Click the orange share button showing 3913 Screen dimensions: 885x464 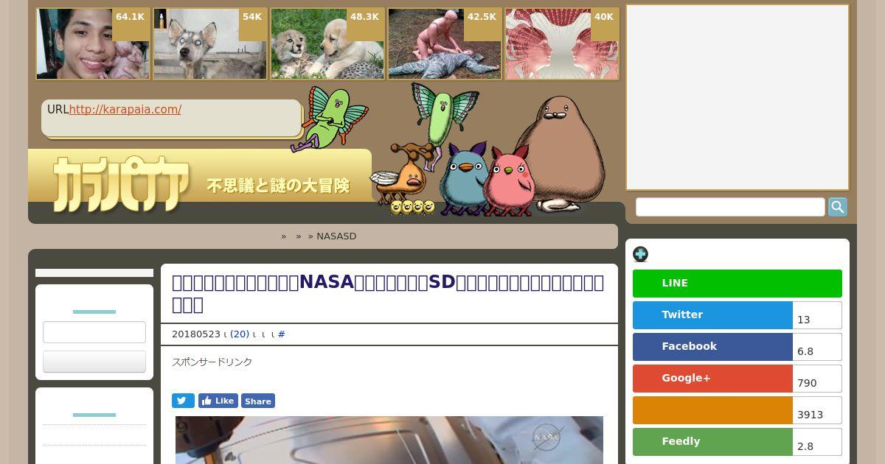click(712, 410)
